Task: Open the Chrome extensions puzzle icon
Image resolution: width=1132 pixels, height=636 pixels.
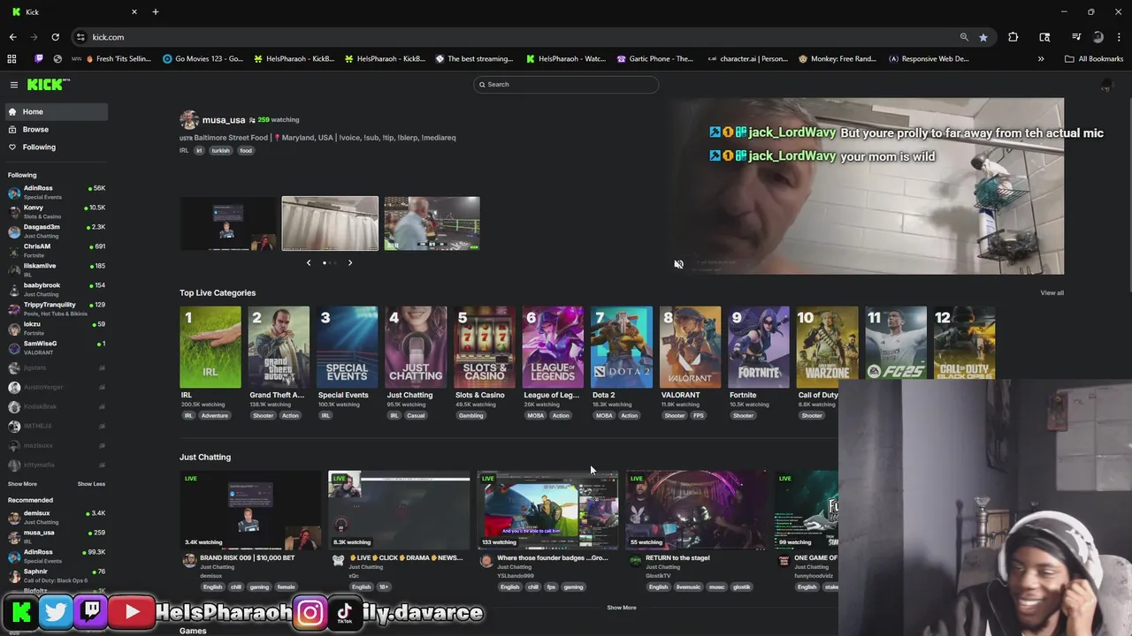Action: [1013, 37]
